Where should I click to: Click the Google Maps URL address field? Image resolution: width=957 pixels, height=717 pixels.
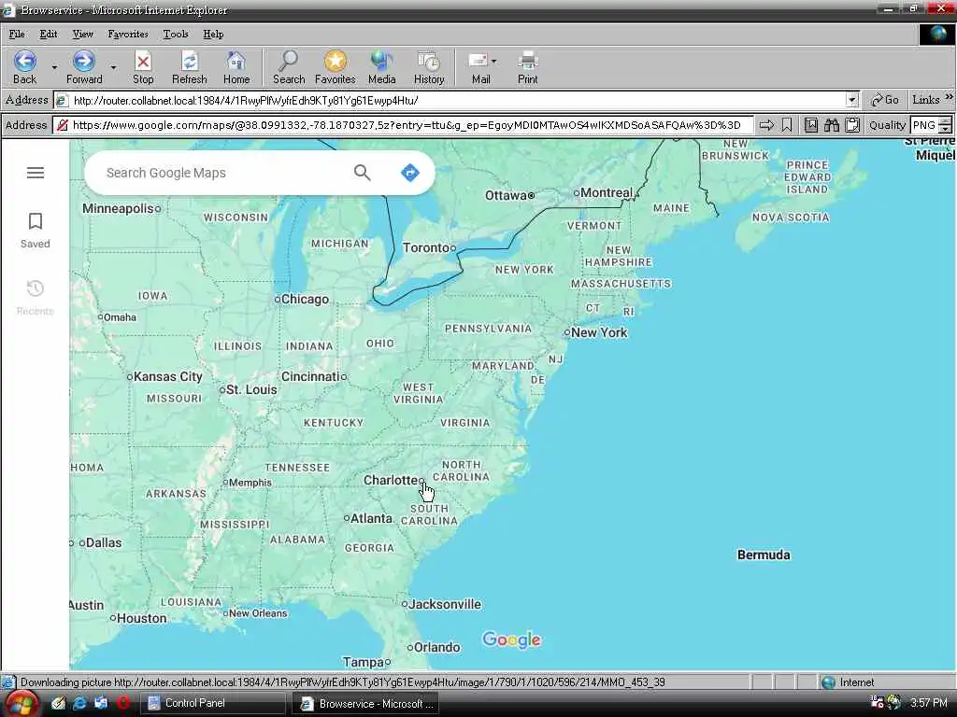pos(404,125)
